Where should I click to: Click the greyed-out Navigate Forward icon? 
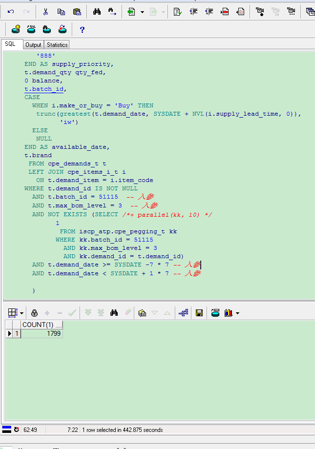154,12
